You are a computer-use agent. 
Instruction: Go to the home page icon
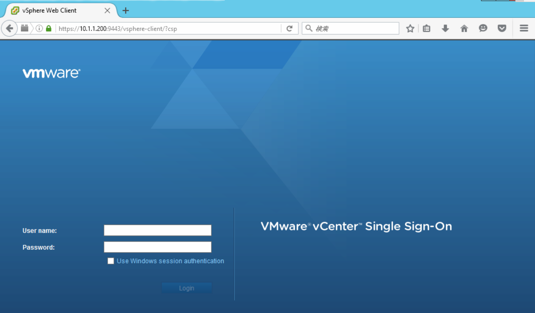464,29
